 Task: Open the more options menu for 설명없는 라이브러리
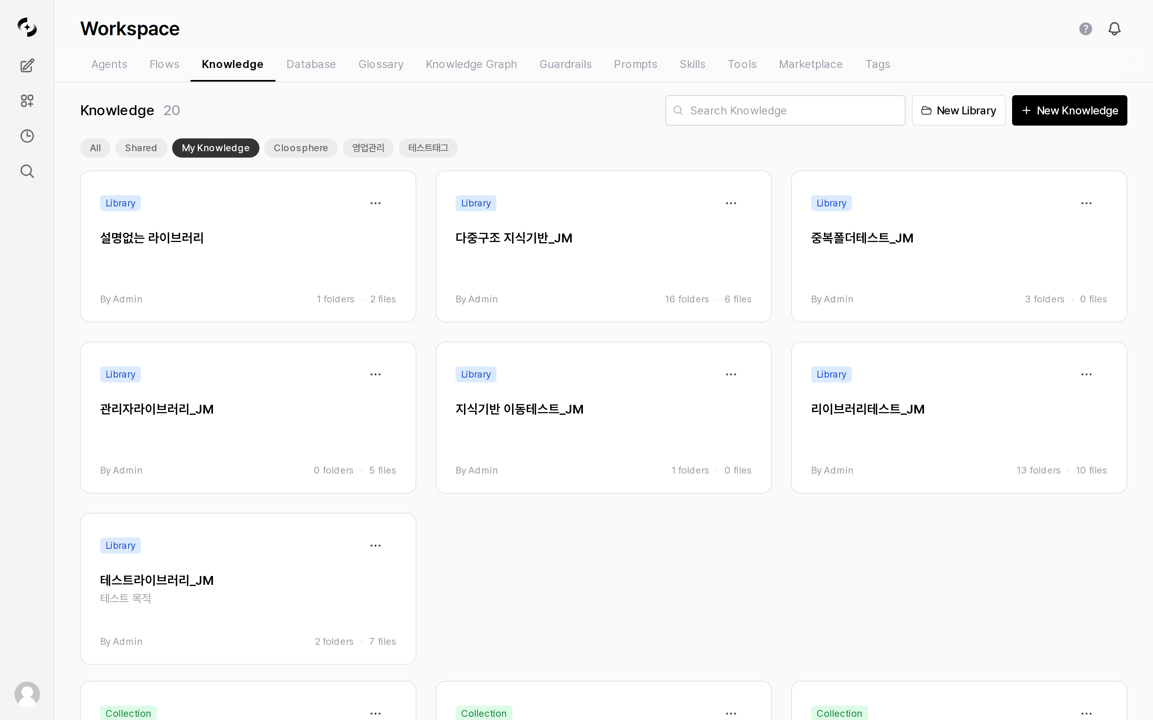[376, 203]
